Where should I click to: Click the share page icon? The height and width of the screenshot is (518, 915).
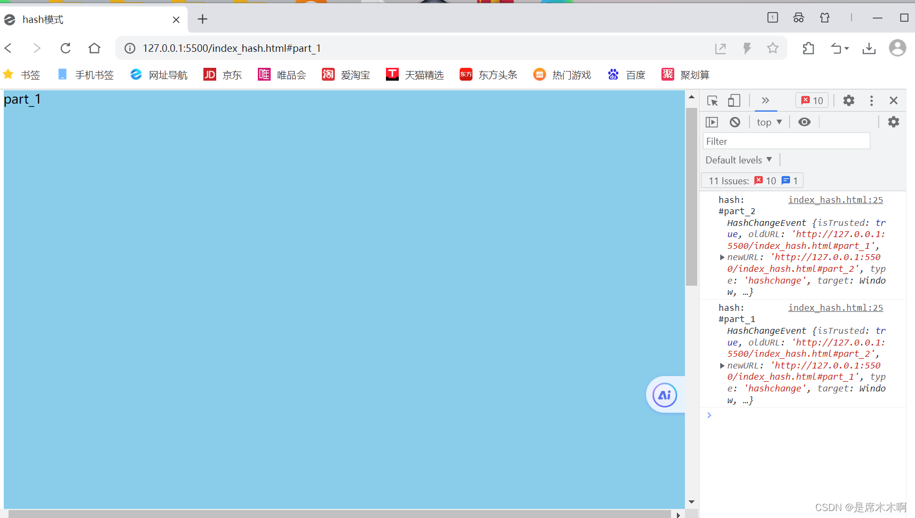721,49
